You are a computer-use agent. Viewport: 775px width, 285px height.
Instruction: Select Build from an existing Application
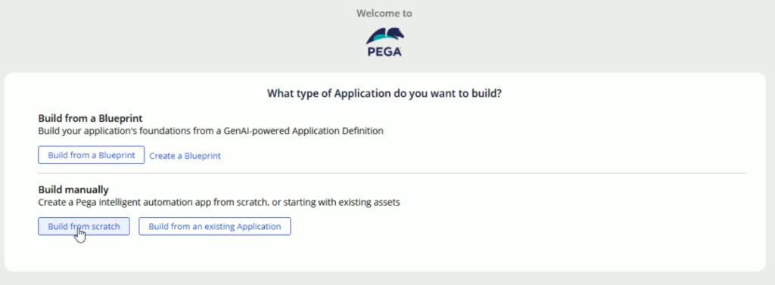pyautogui.click(x=214, y=226)
